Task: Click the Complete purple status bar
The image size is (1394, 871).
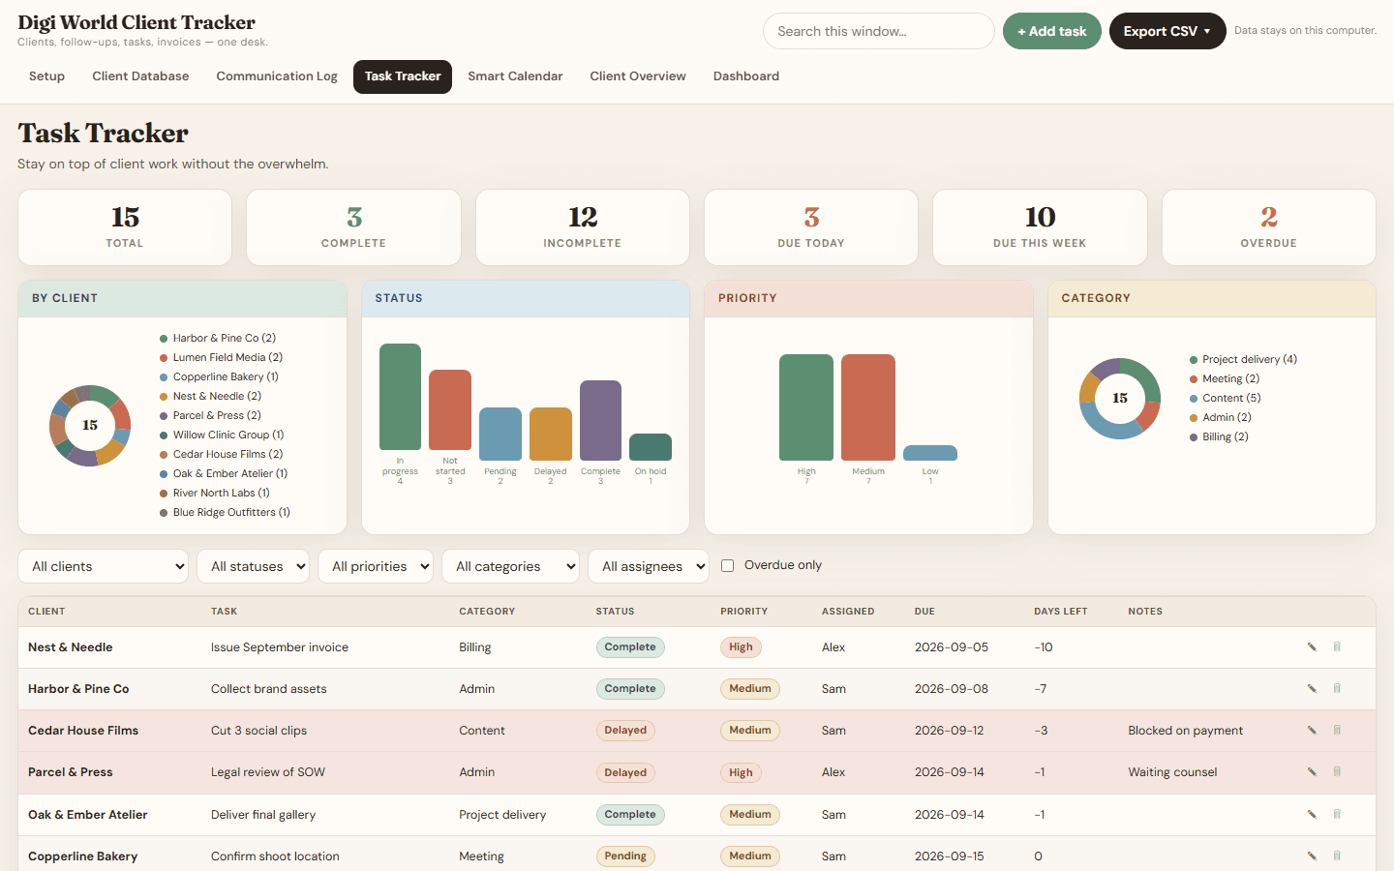Action: tap(600, 420)
